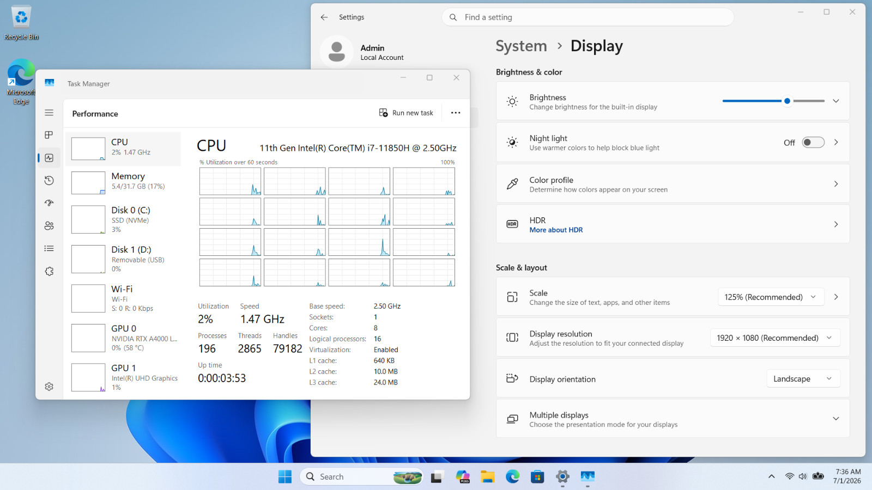This screenshot has width=872, height=490.
Task: Click the Display resolution icon
Action: click(x=512, y=338)
